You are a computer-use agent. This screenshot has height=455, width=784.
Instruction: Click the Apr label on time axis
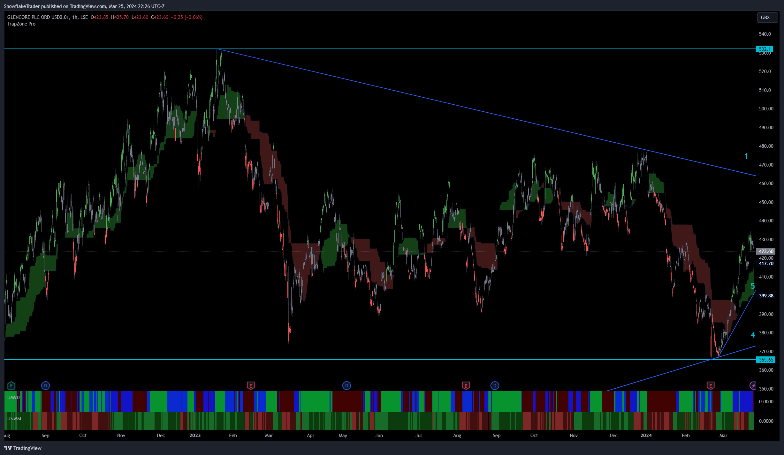point(310,435)
